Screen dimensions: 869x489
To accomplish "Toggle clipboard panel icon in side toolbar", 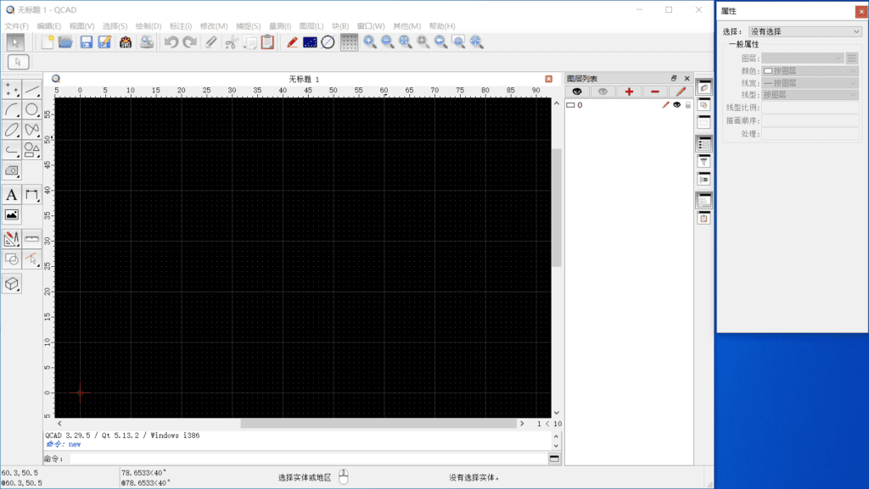I will tap(704, 219).
